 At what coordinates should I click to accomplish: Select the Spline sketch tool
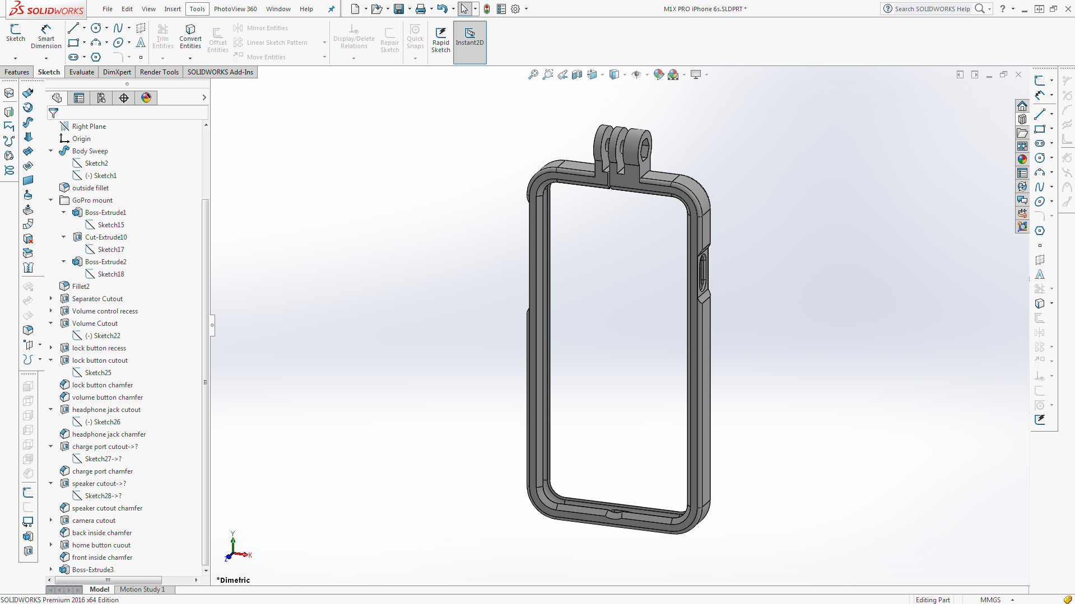[x=118, y=28]
